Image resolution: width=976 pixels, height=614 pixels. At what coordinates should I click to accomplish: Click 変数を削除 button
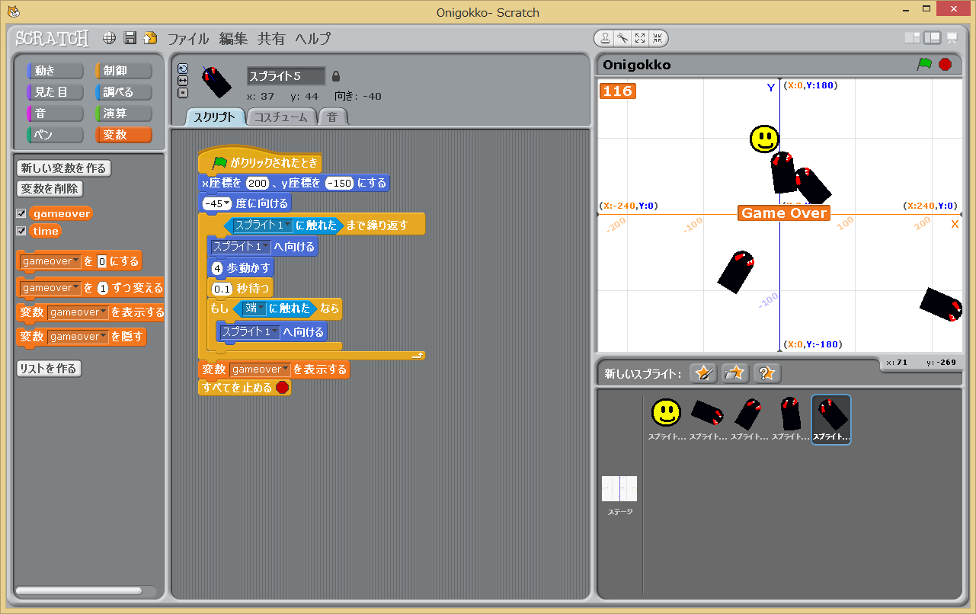[x=50, y=188]
